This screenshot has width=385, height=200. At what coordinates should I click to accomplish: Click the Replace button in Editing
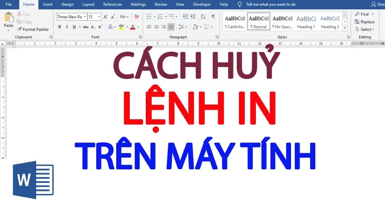pos(365,22)
